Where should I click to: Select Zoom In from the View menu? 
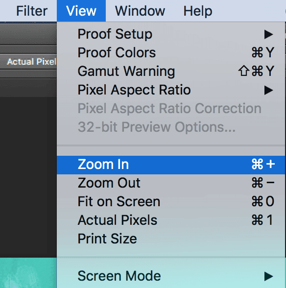click(x=171, y=165)
